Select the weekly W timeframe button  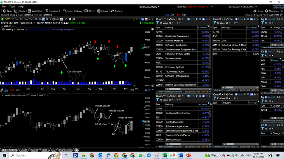tap(43, 19)
